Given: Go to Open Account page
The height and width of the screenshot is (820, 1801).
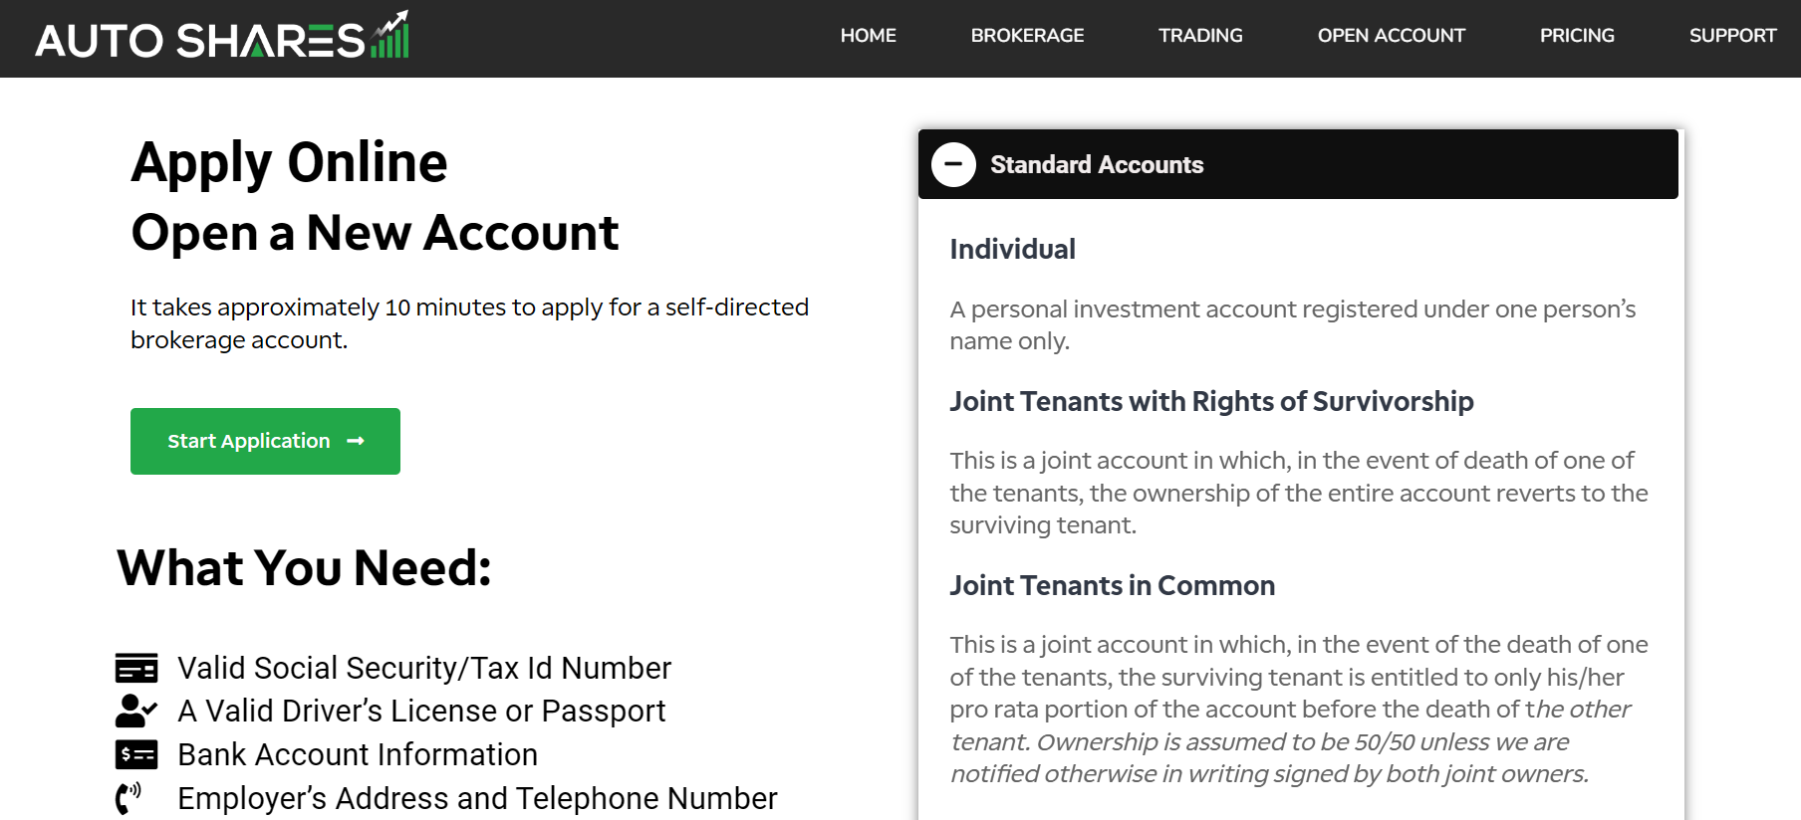Looking at the screenshot, I should pyautogui.click(x=1391, y=36).
